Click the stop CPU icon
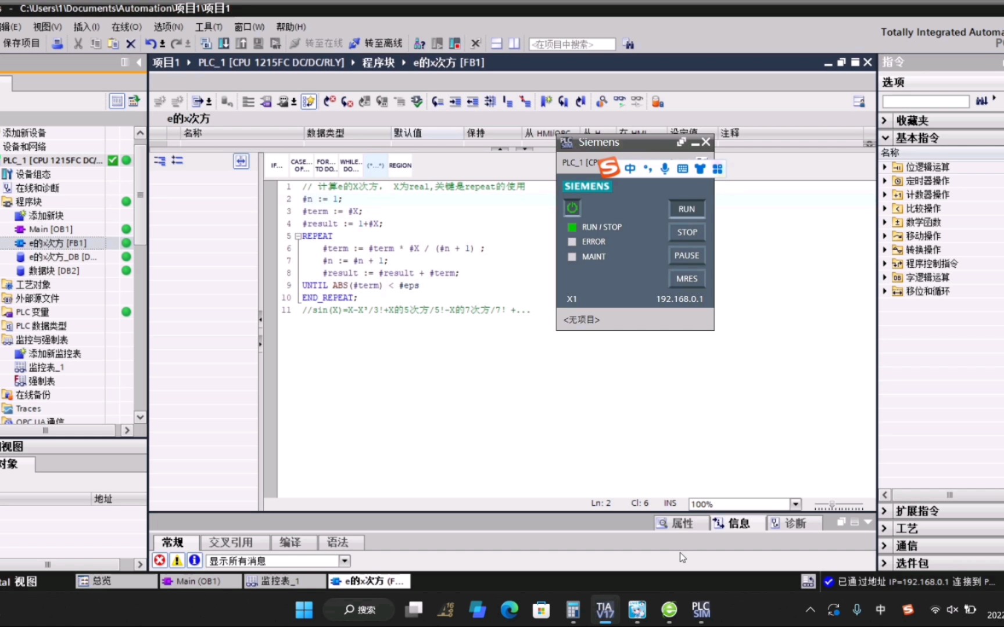Screen dimensions: 1004x627 coord(455,44)
